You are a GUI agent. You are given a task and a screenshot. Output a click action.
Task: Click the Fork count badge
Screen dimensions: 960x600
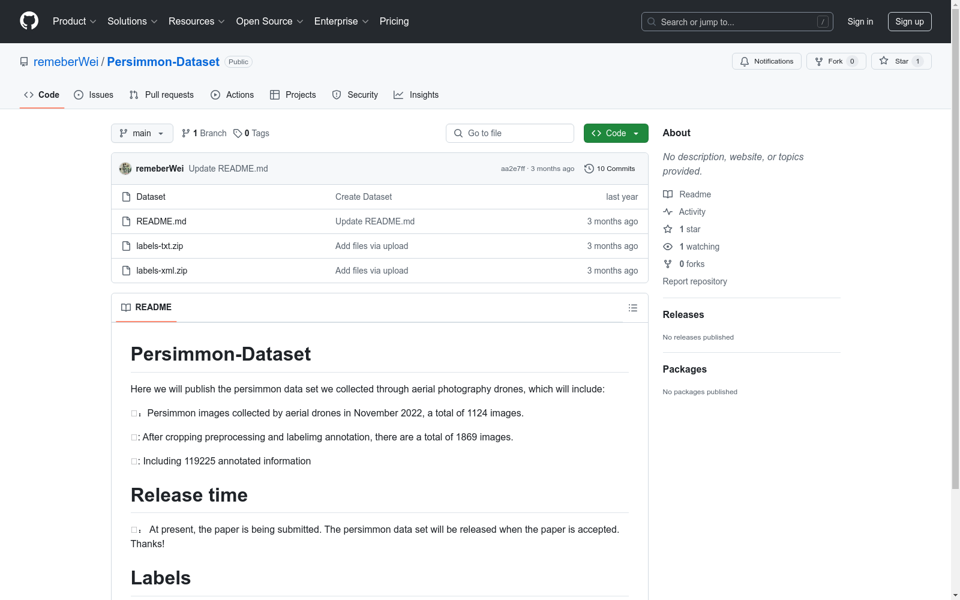[x=852, y=61]
